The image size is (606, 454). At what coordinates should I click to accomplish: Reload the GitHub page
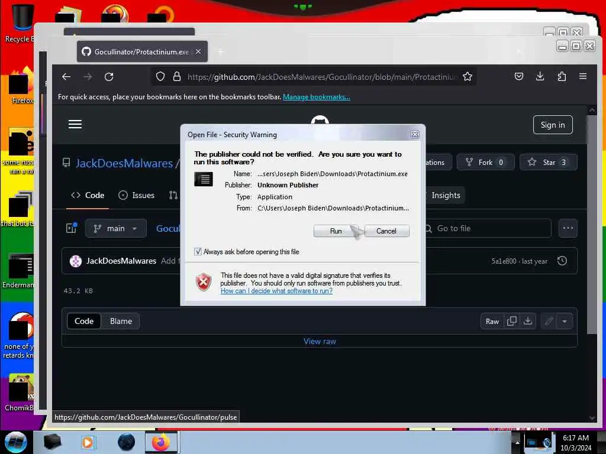109,76
